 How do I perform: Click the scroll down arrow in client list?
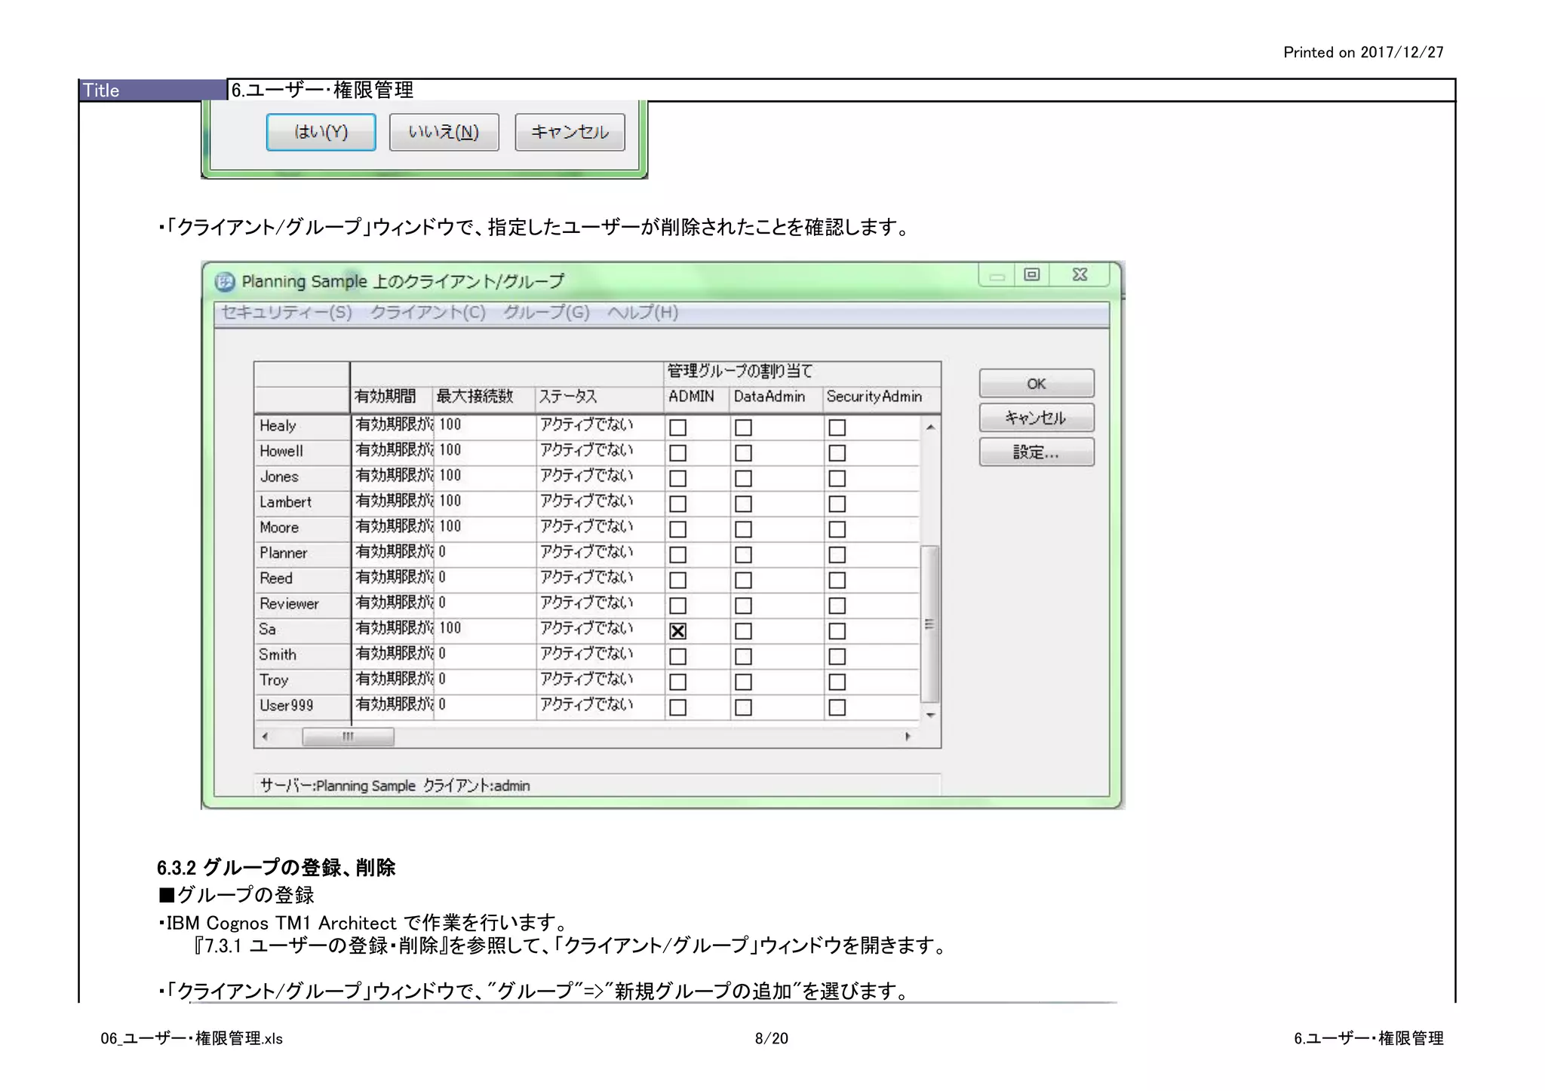pyautogui.click(x=931, y=715)
